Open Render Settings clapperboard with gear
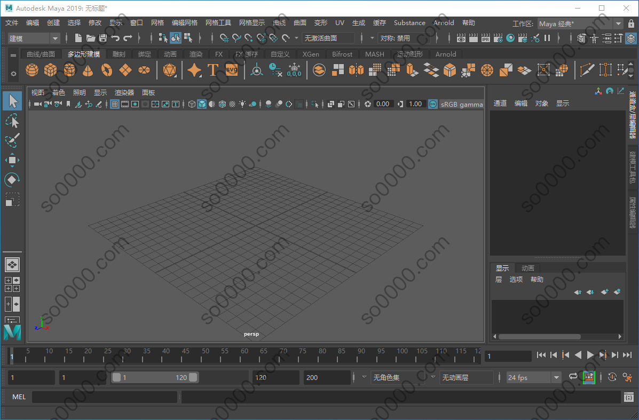 point(498,38)
